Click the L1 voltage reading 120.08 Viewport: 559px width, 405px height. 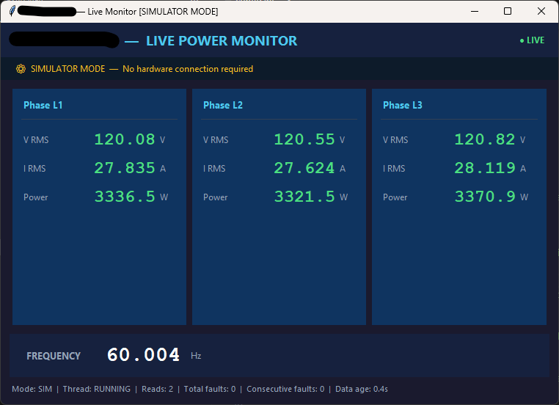pos(125,139)
